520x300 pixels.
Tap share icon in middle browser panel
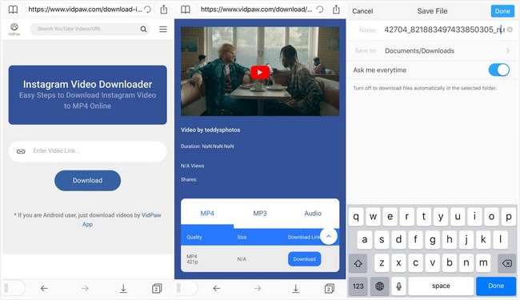click(336, 10)
